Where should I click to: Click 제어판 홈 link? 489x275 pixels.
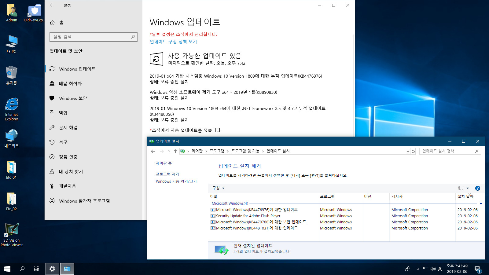click(164, 163)
